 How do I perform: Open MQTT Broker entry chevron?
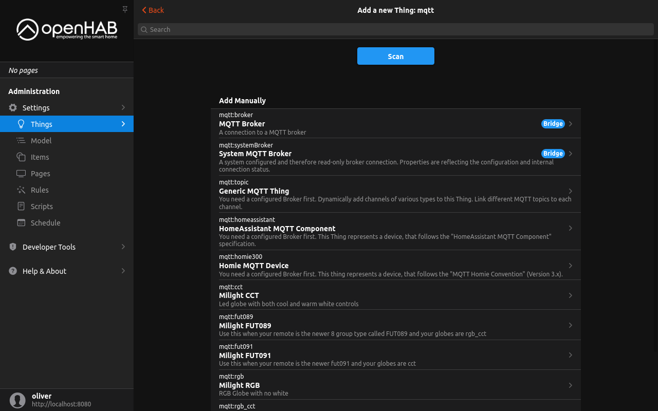tap(571, 124)
